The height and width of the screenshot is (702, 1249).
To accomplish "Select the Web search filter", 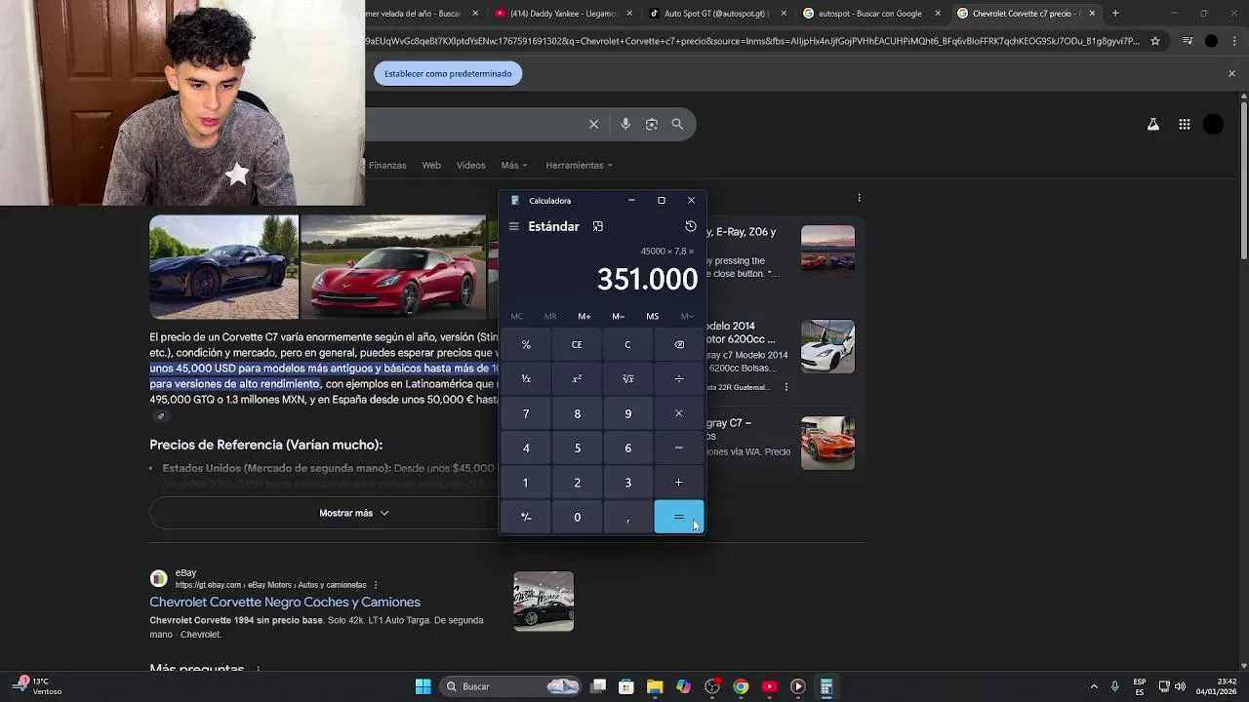I will pos(431,165).
